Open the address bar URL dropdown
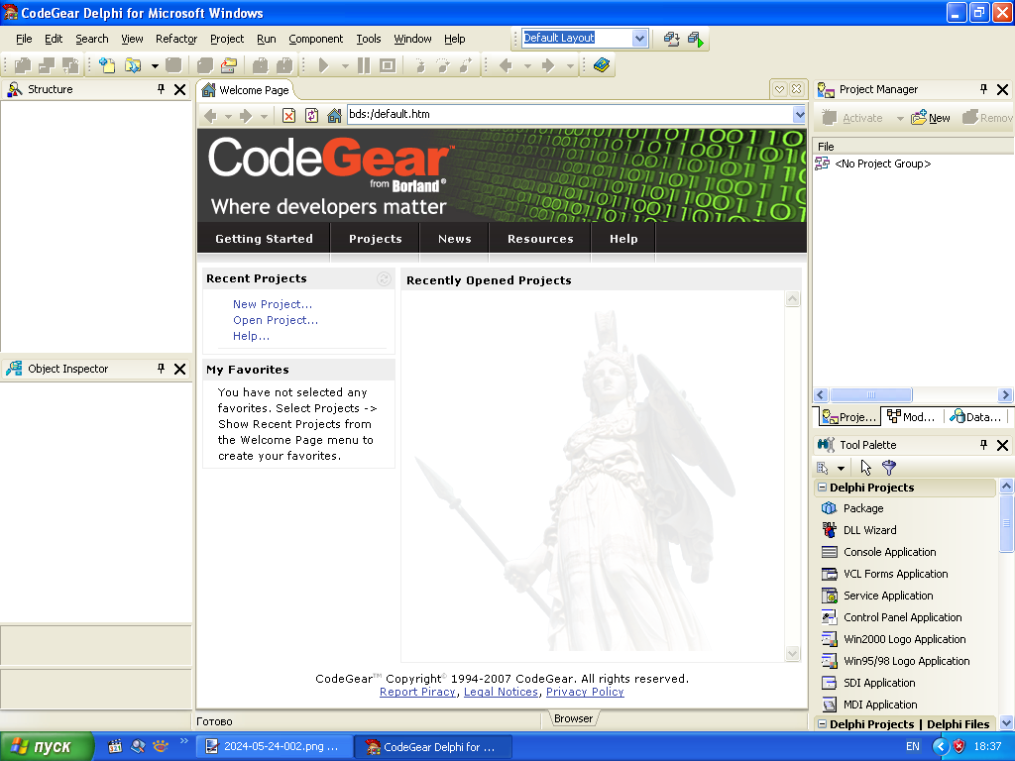The image size is (1015, 761). 800,115
